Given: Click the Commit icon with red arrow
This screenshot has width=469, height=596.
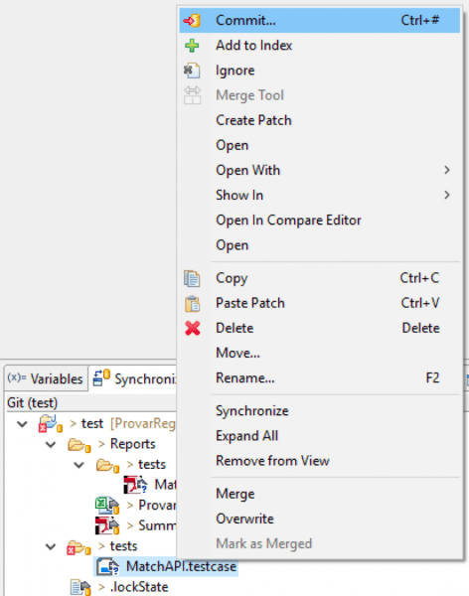Looking at the screenshot, I should pyautogui.click(x=192, y=21).
